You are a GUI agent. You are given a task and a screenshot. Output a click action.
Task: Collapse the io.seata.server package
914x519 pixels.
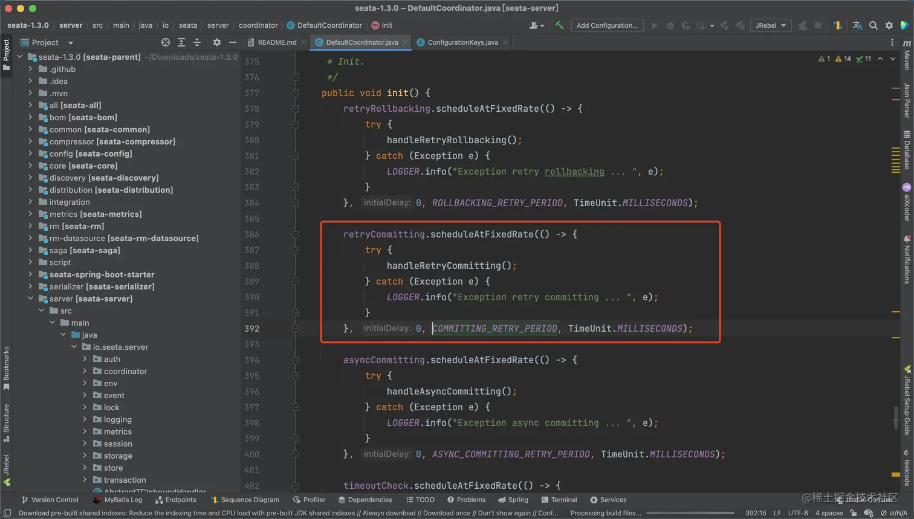(x=74, y=347)
